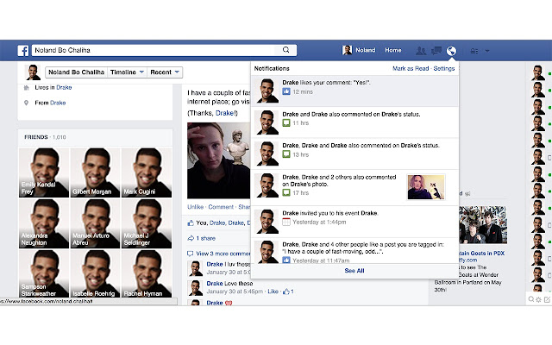This screenshot has height=345, width=552.
Task: Open the chat sidebar settings gear
Action: 538,299
